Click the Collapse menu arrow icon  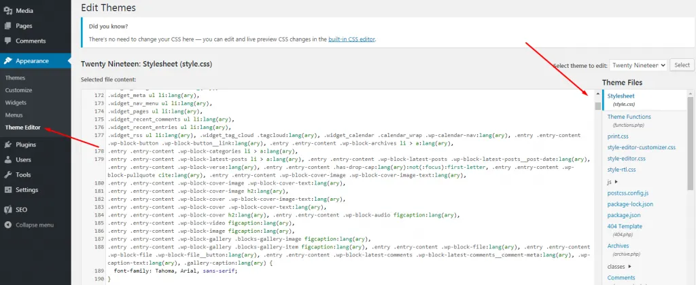(x=8, y=225)
